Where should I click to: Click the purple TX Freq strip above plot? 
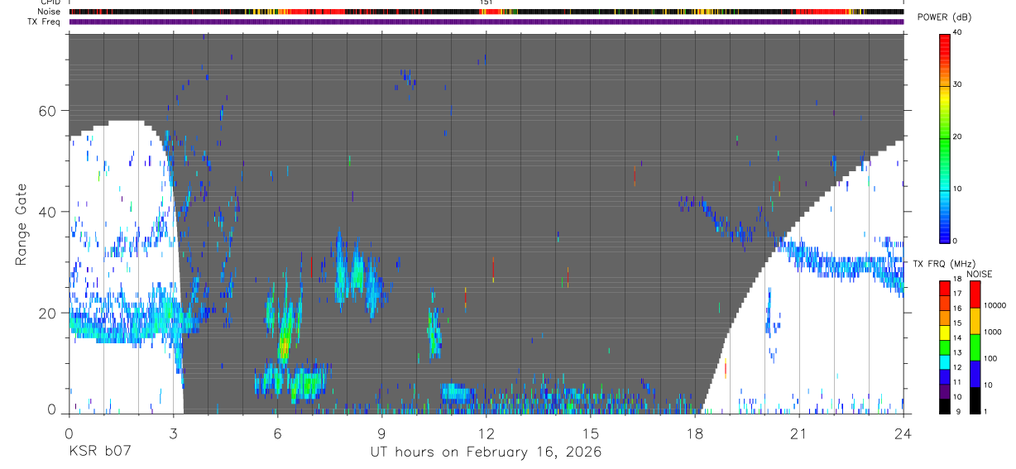tap(486, 22)
